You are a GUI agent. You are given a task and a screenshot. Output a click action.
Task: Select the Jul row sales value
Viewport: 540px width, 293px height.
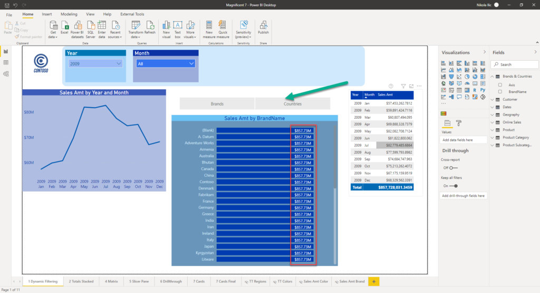[394, 145]
